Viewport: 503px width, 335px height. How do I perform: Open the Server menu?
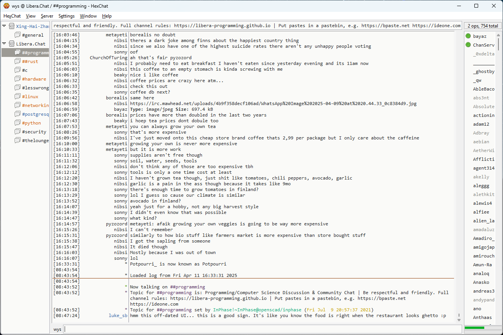pyautogui.click(x=47, y=16)
